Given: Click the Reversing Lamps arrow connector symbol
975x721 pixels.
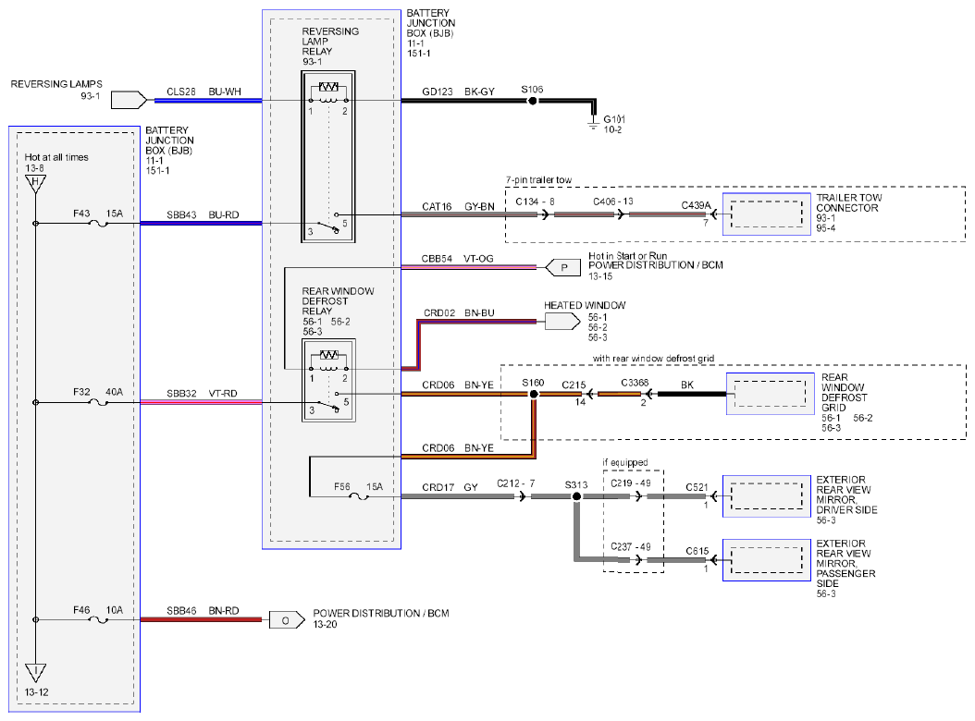Looking at the screenshot, I should [130, 100].
